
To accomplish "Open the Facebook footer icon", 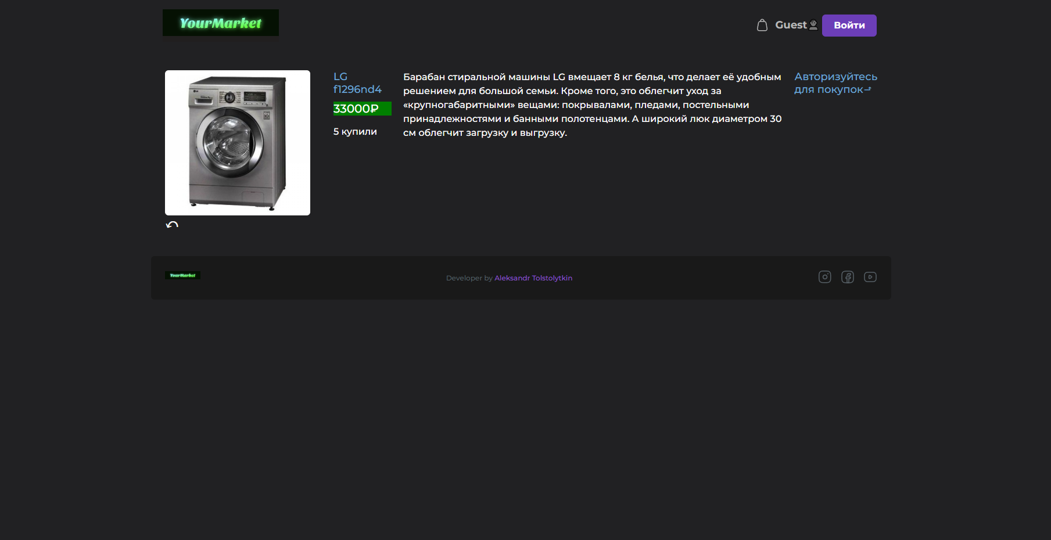I will click(848, 277).
